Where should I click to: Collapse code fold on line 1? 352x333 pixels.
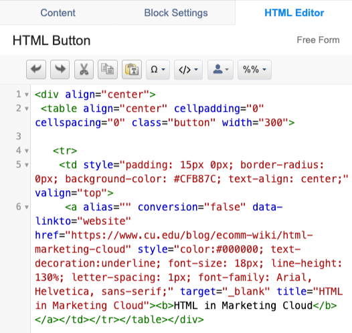(x=27, y=94)
